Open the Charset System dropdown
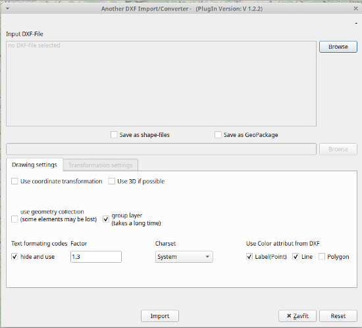This screenshot has height=328, width=362. tap(184, 257)
